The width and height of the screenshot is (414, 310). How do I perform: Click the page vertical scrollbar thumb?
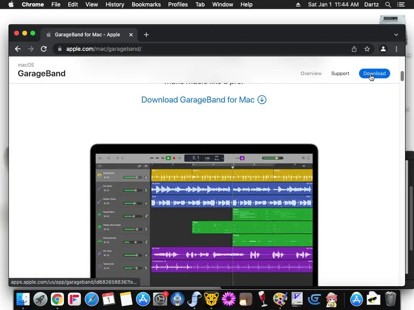402,76
